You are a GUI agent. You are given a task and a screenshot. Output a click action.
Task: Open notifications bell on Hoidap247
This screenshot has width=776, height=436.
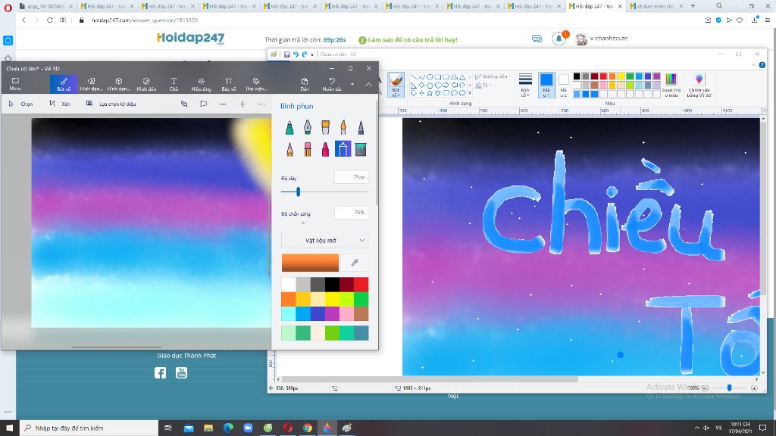click(x=559, y=39)
